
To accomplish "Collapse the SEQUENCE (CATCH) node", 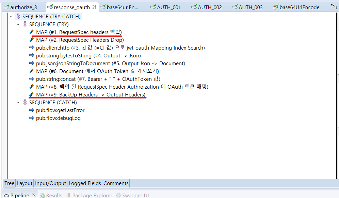I will [18, 103].
